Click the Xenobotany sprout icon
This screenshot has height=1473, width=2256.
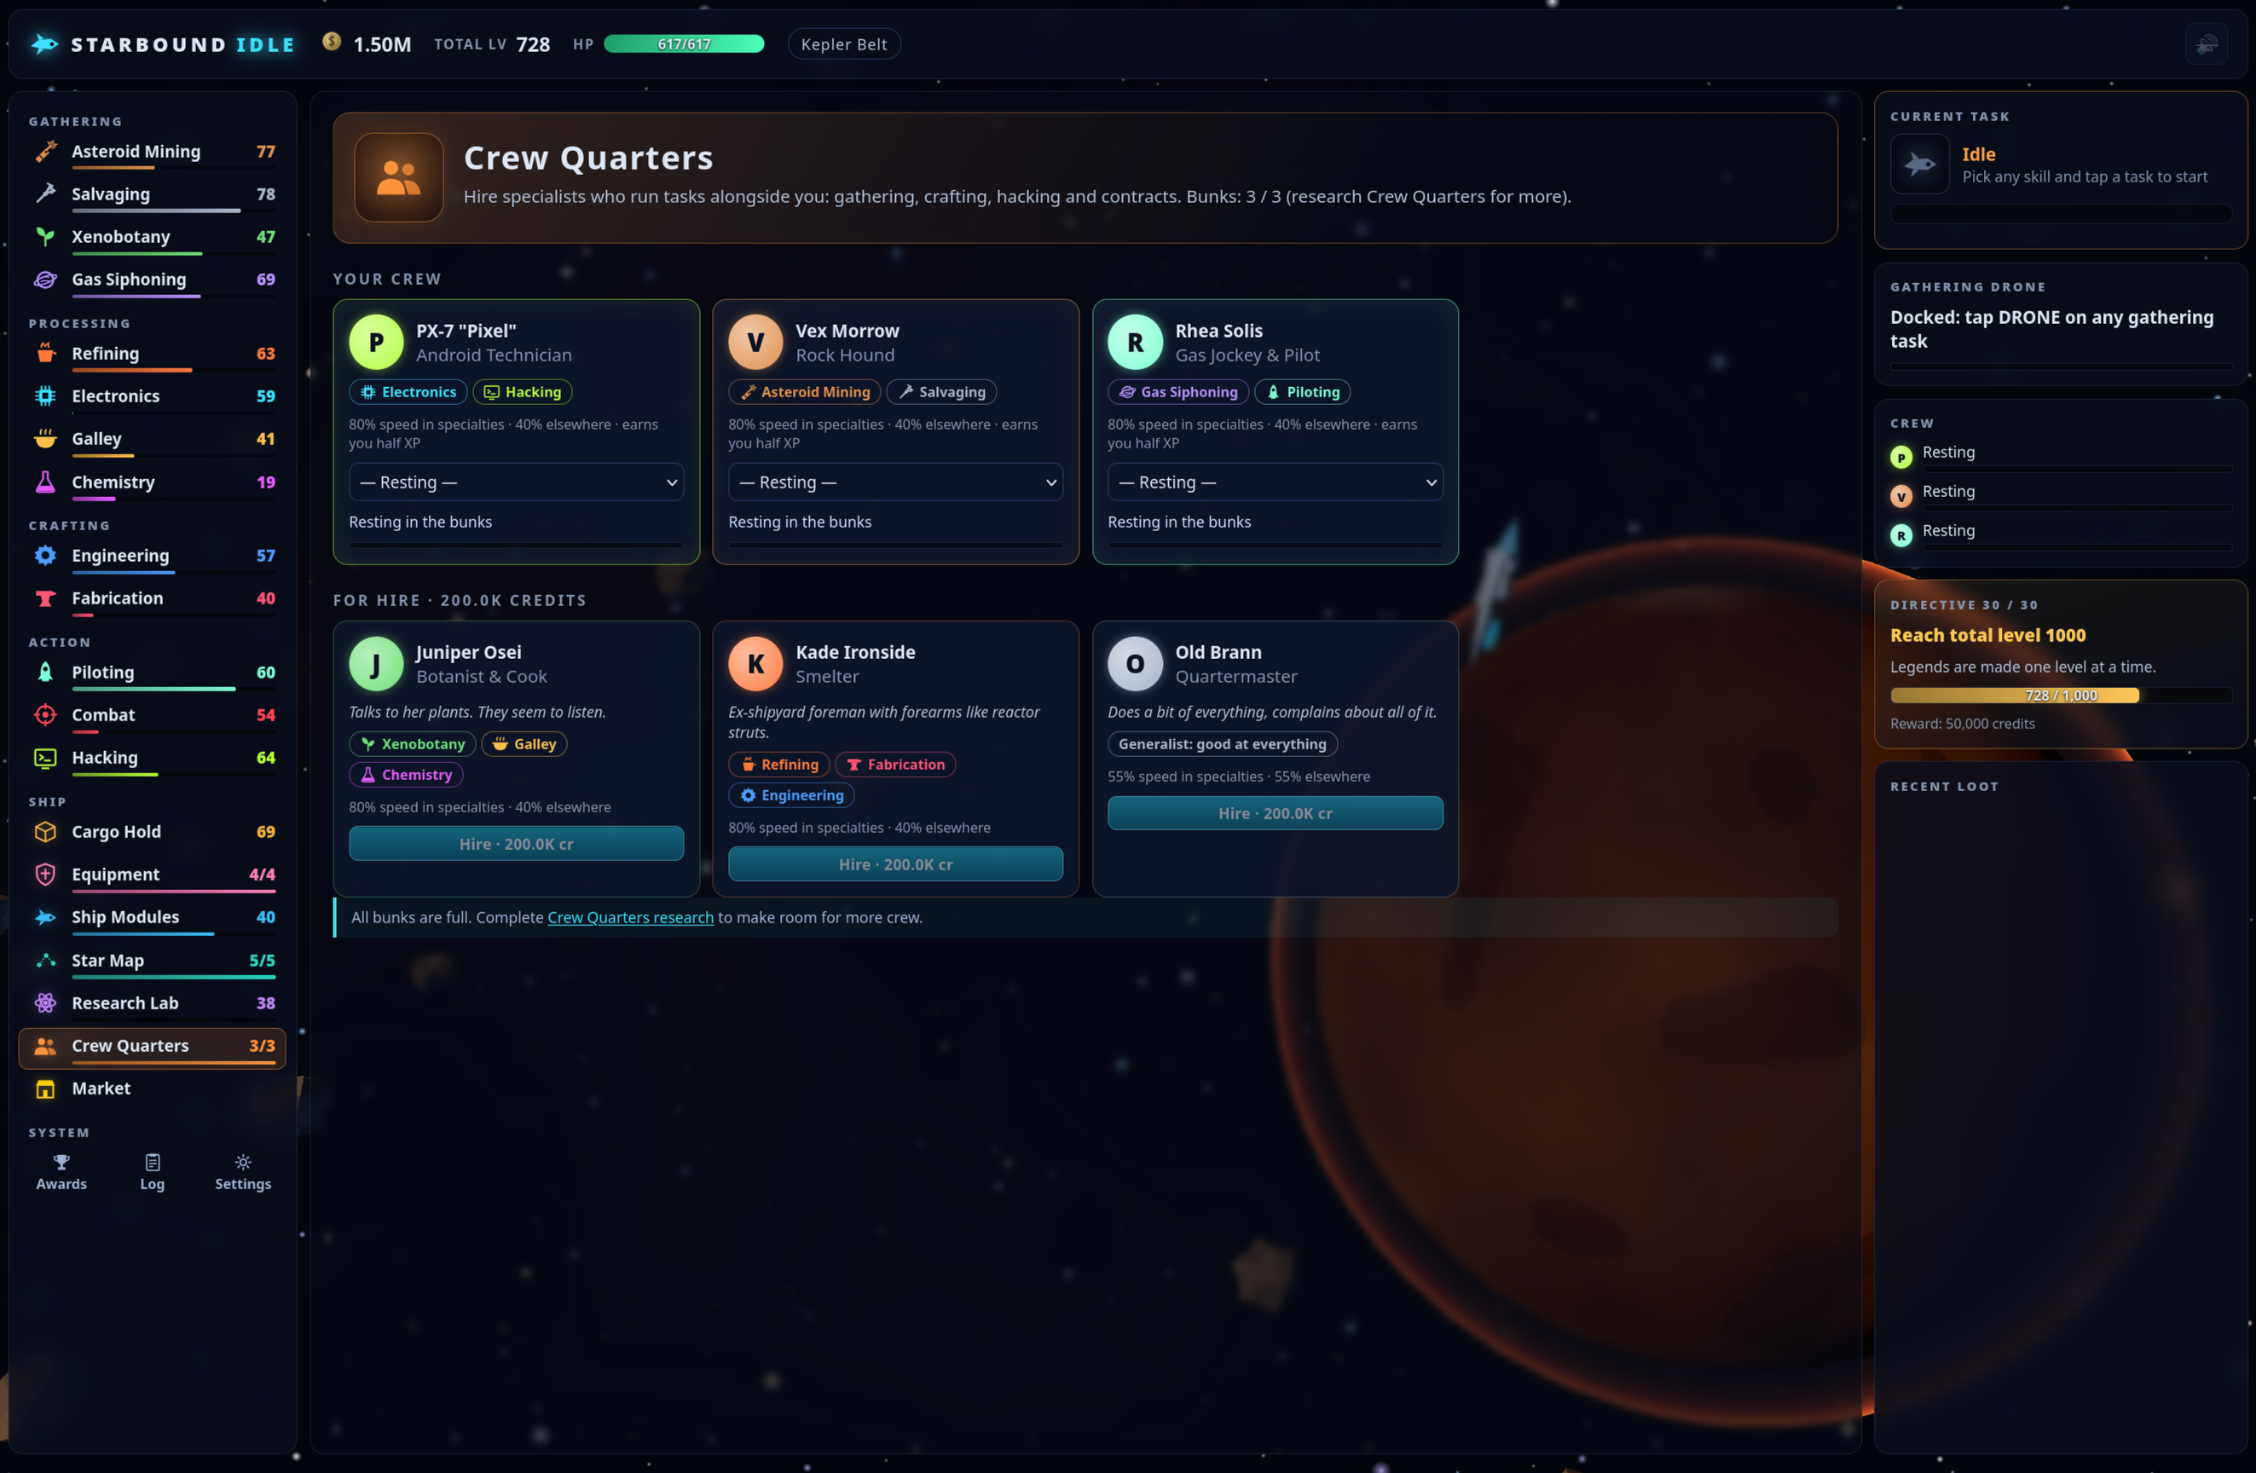tap(45, 237)
